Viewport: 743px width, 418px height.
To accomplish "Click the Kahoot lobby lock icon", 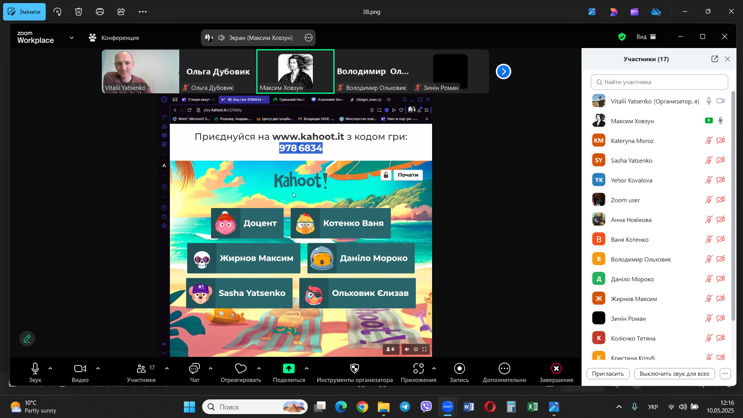I will point(386,175).
